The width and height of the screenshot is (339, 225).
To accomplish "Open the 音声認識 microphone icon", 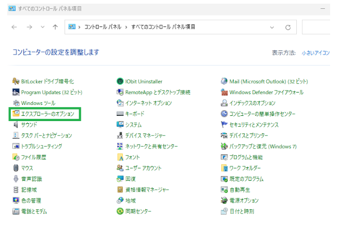I will pyautogui.click(x=16, y=179).
